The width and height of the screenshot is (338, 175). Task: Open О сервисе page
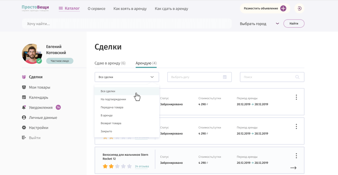tap(96, 9)
